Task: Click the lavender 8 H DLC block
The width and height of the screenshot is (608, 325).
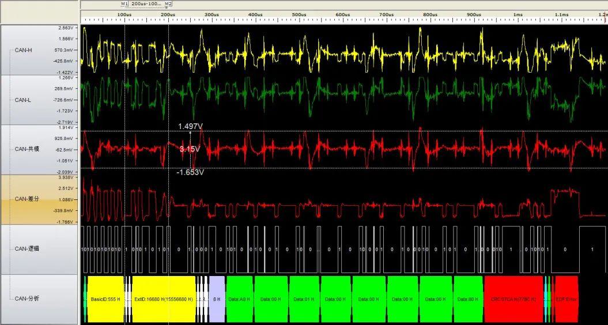Action: tap(217, 300)
